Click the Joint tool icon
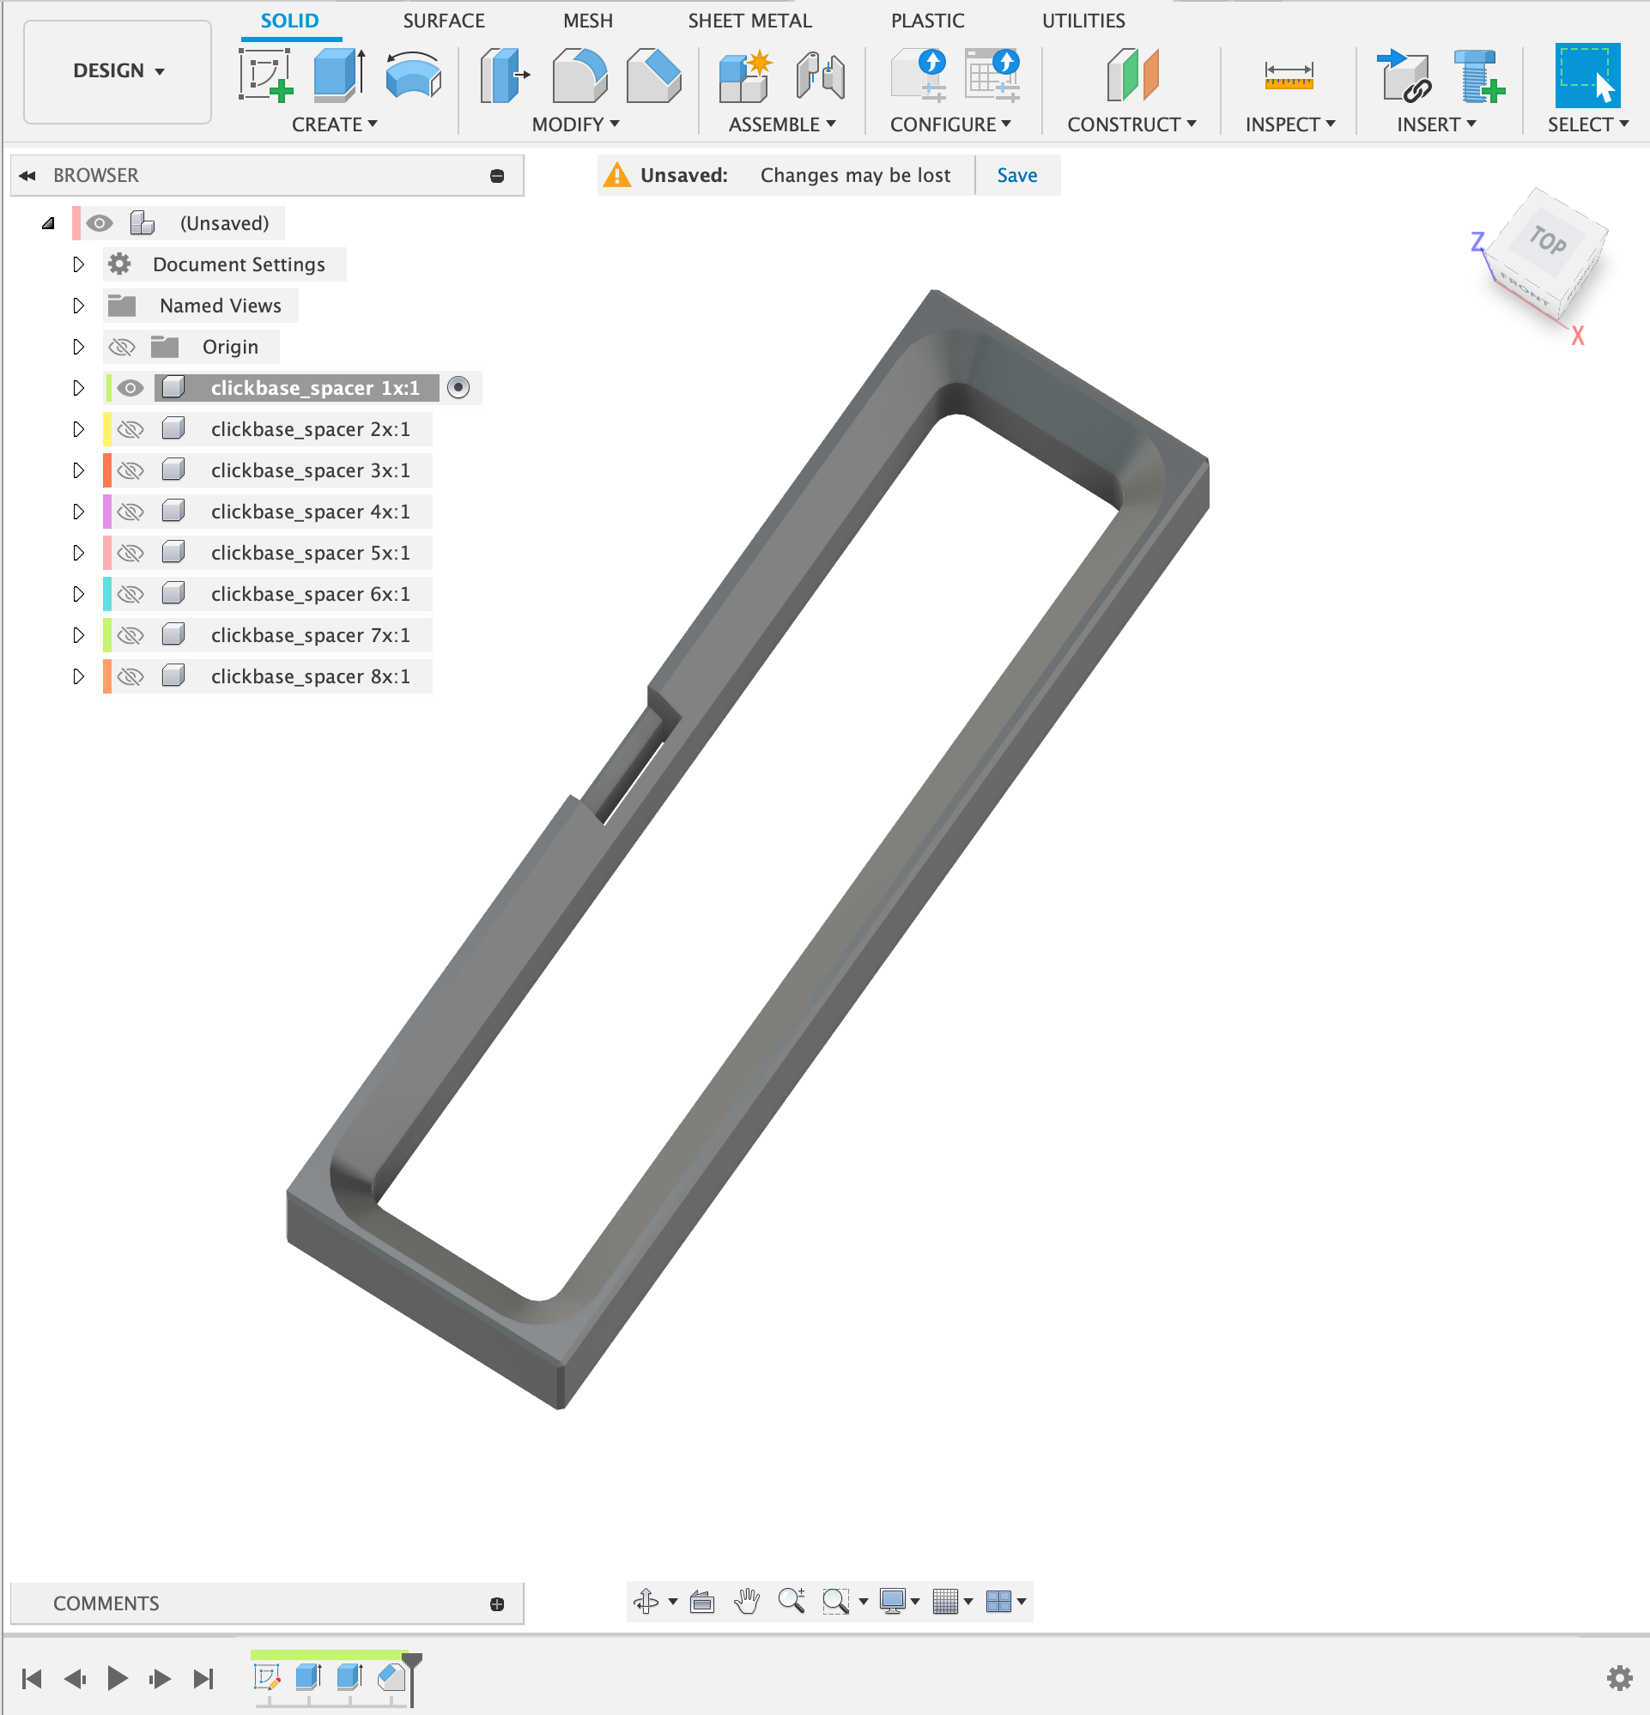 click(820, 76)
